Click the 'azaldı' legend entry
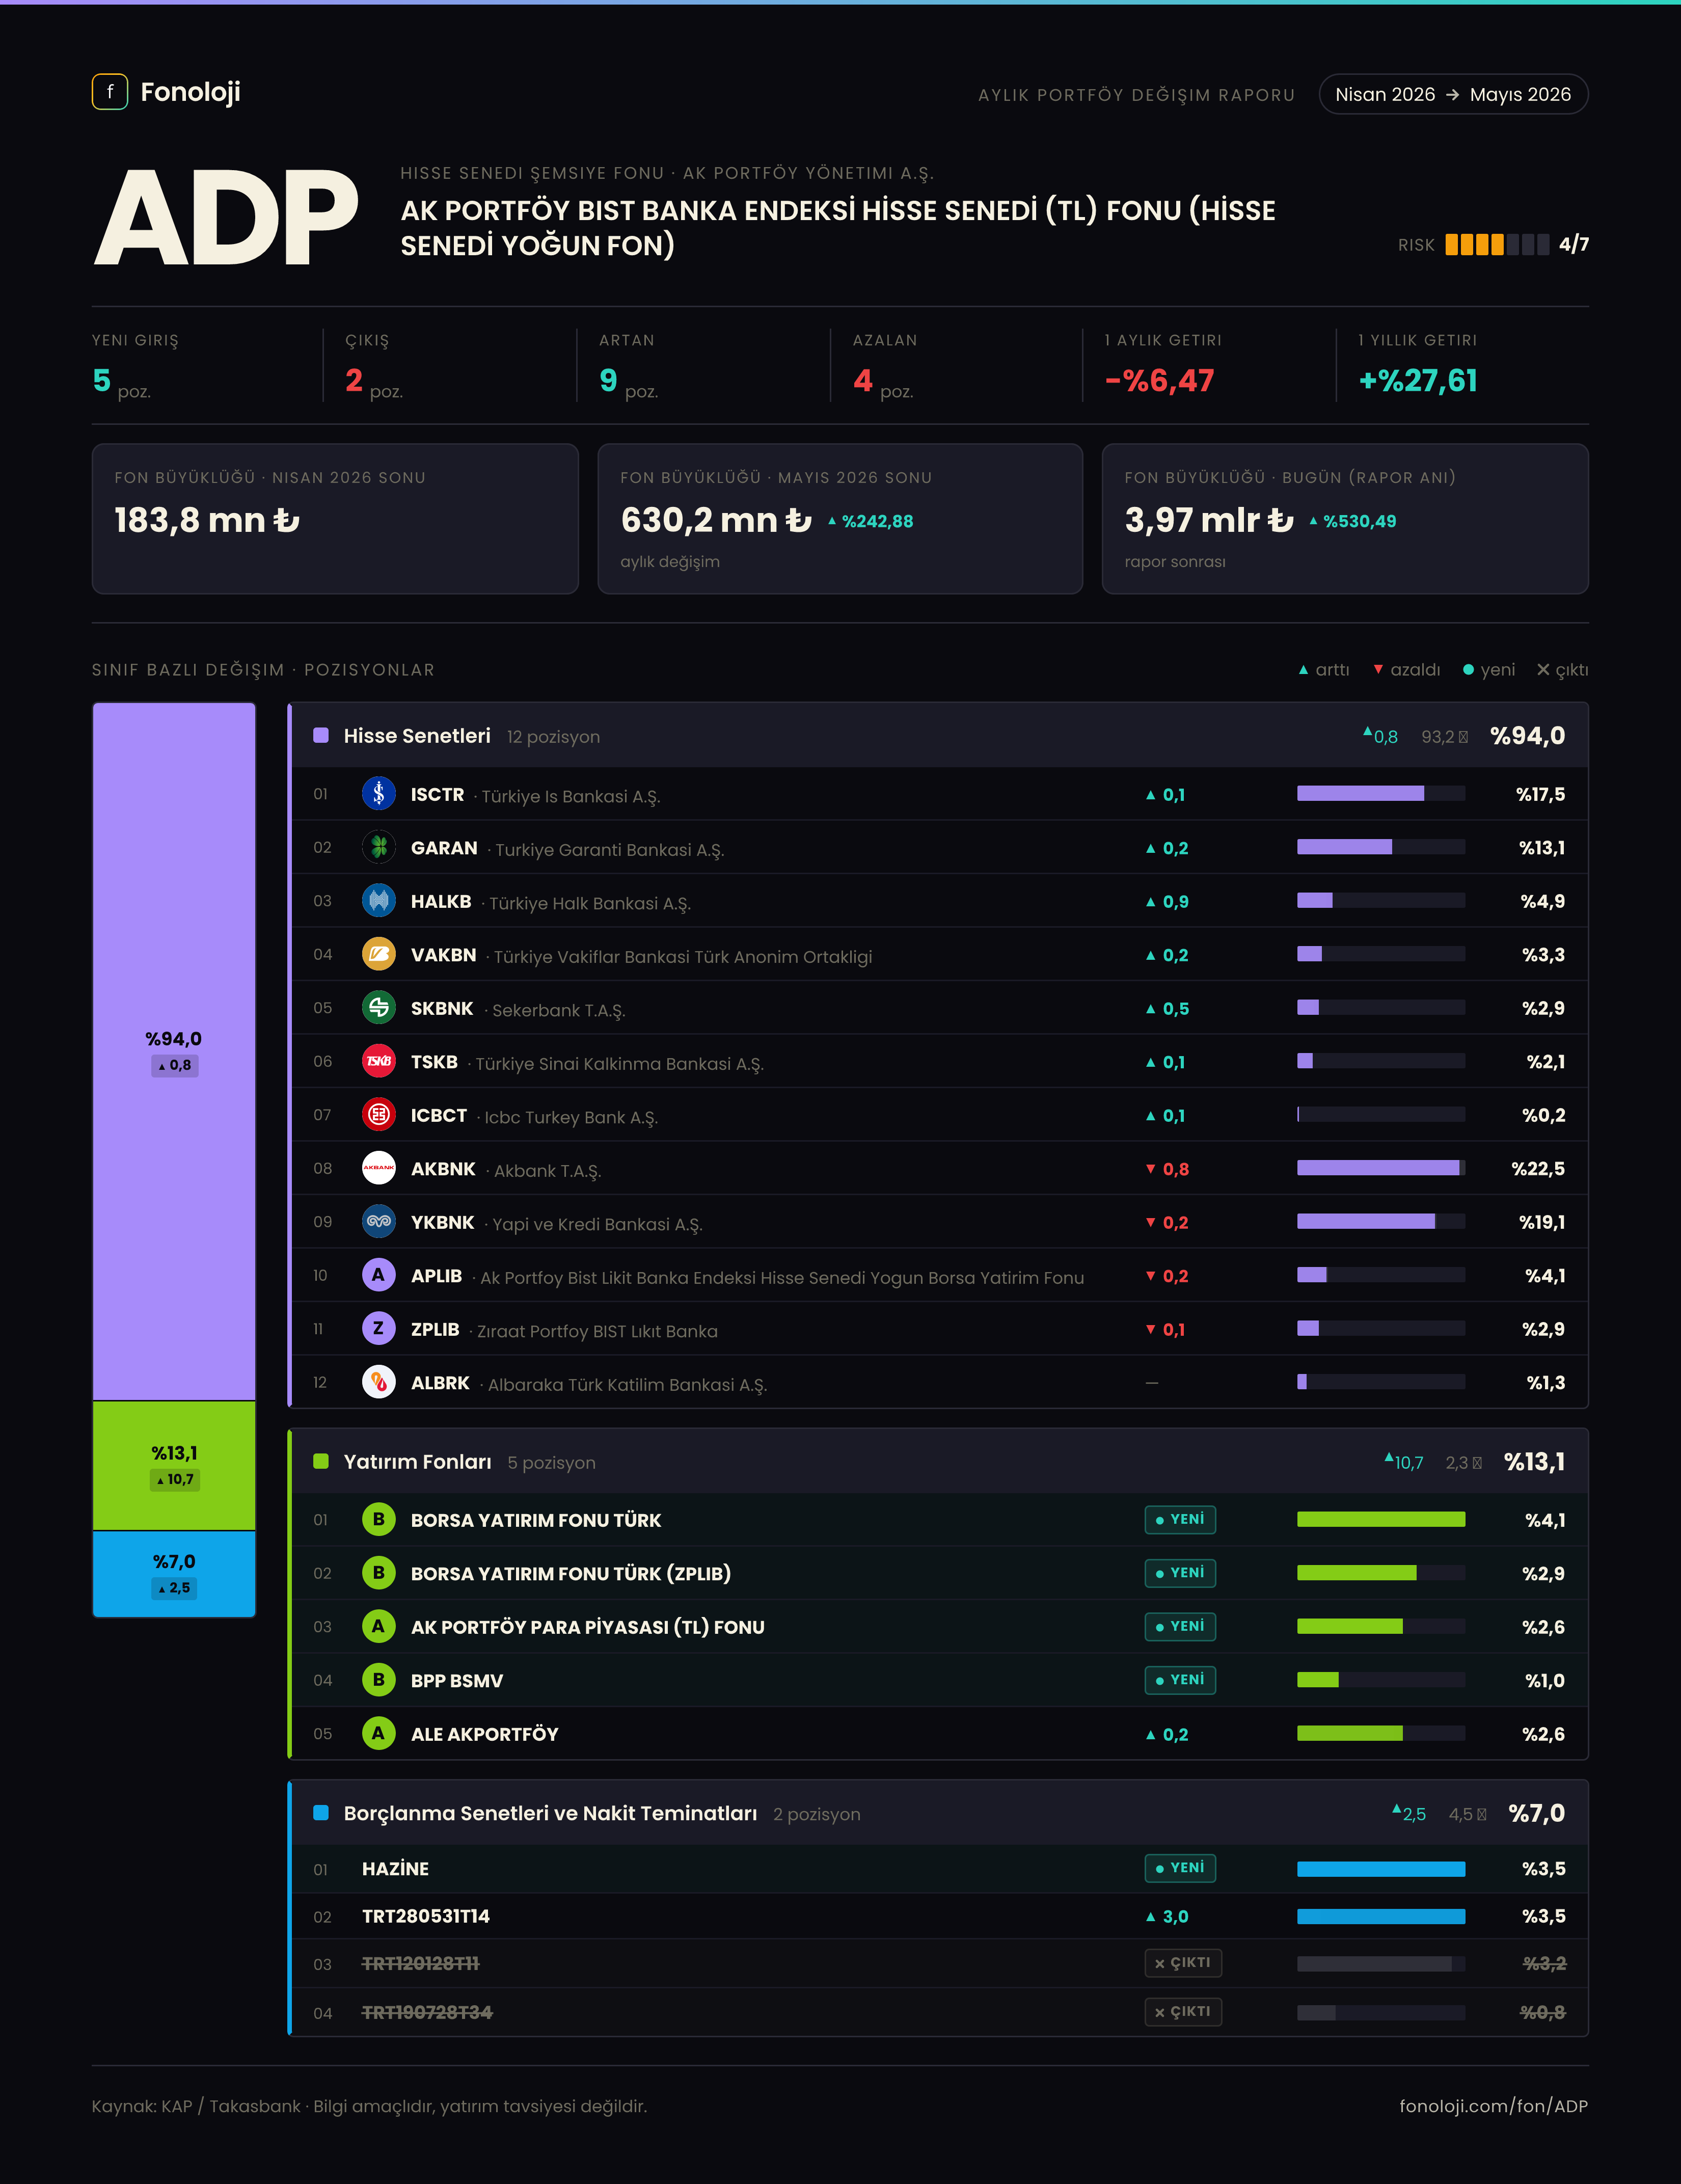1681x2184 pixels. 1406,670
